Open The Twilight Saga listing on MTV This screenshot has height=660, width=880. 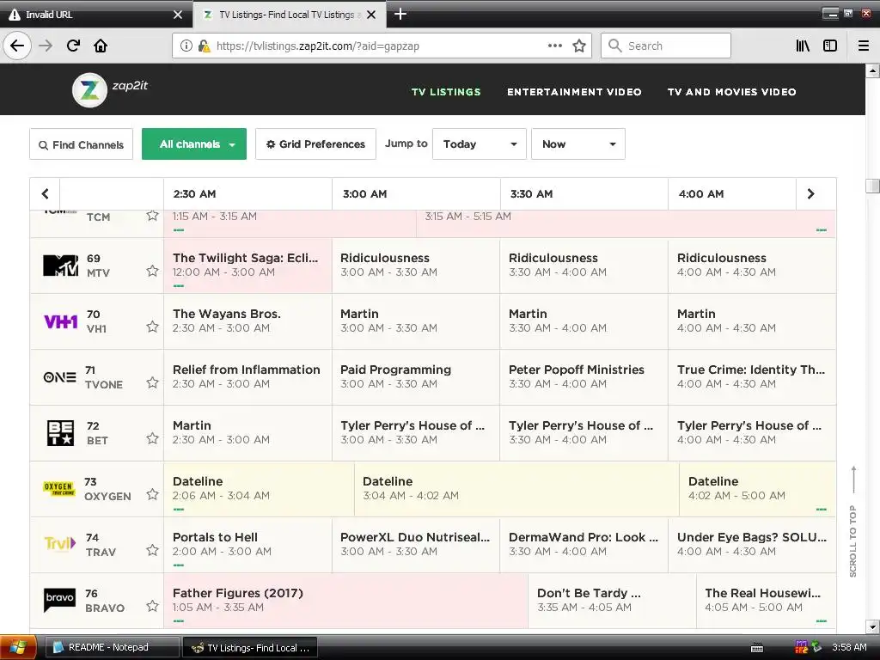click(247, 266)
